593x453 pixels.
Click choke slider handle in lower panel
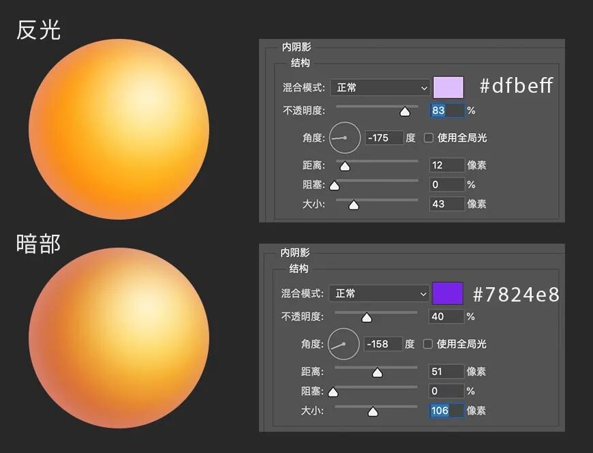pyautogui.click(x=333, y=392)
